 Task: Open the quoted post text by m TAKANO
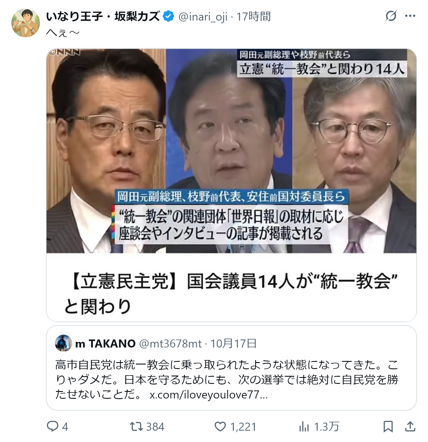227,379
